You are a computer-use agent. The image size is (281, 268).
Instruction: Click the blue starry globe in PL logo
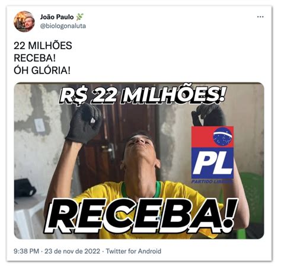[x=222, y=136]
